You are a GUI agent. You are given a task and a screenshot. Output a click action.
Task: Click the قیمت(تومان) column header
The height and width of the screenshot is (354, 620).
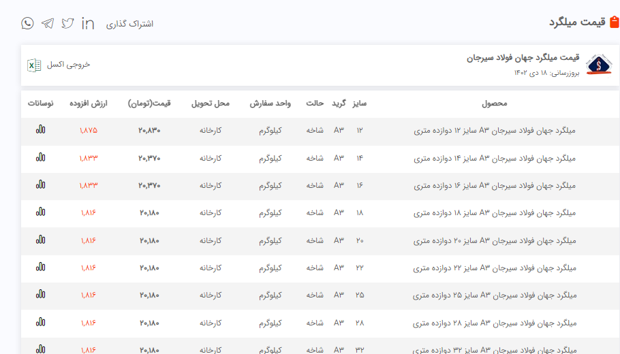click(x=149, y=103)
